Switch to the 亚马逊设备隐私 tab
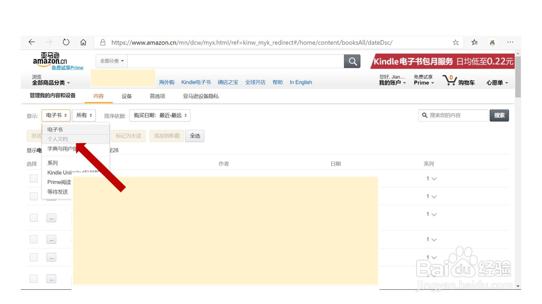The width and height of the screenshot is (542, 304). 201,96
